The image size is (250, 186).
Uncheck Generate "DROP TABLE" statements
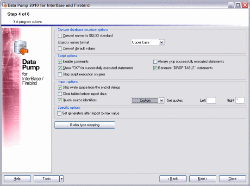(155, 68)
